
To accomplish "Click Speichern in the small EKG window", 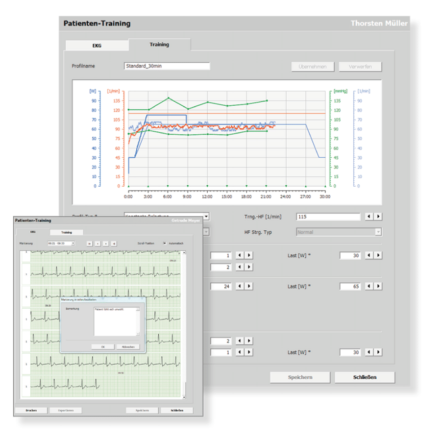I will click(x=142, y=410).
